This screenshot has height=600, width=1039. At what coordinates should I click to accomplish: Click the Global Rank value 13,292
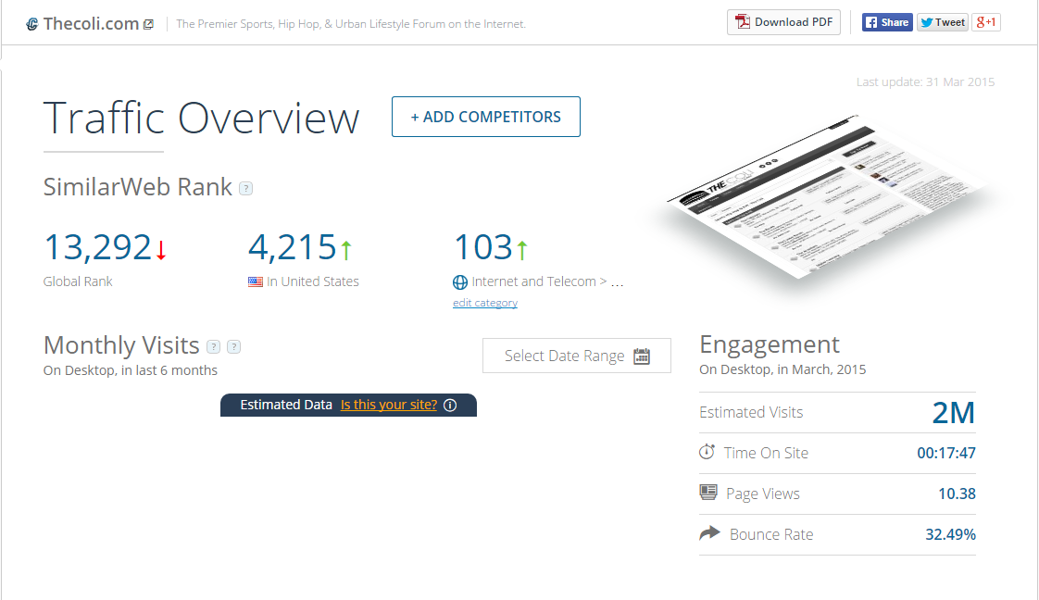click(97, 247)
